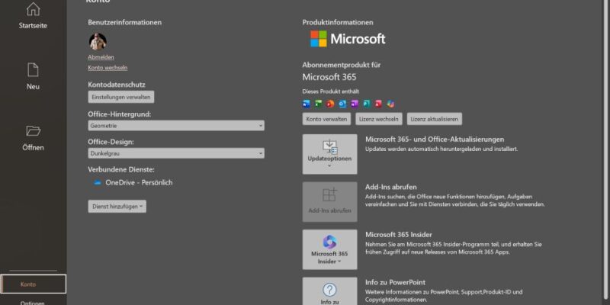
Task: Click the Microsoft 365 Insider heading
Action: point(399,235)
